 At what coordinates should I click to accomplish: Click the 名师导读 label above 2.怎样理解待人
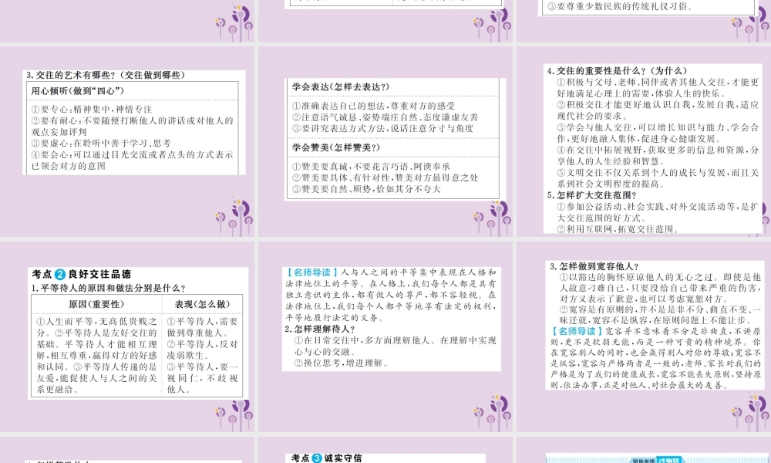(312, 272)
